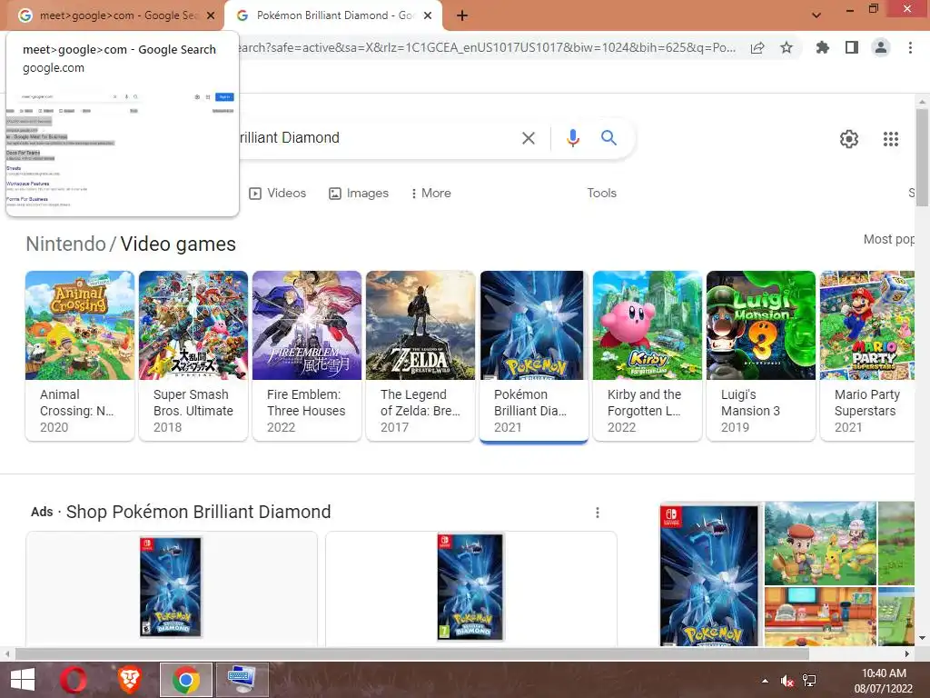Screen dimensions: 930x698
Task: Select Chrome on the taskbar
Action: [185, 680]
